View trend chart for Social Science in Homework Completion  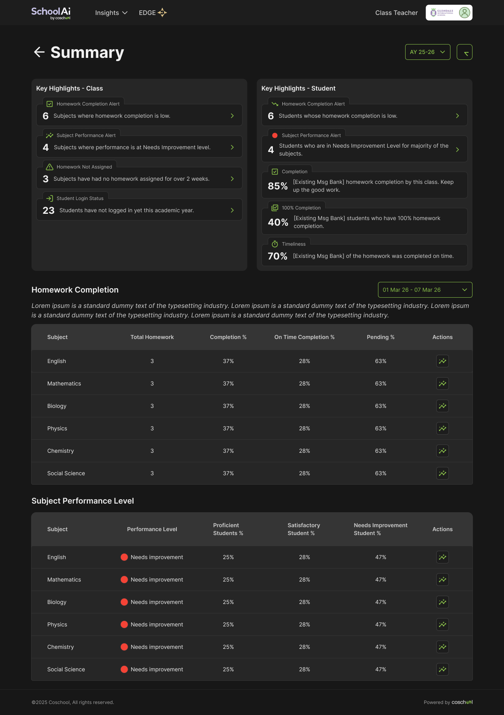(443, 473)
